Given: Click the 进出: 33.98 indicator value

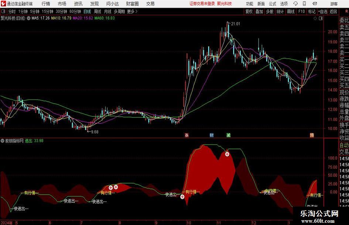Looking at the screenshot, I should coord(34,141).
